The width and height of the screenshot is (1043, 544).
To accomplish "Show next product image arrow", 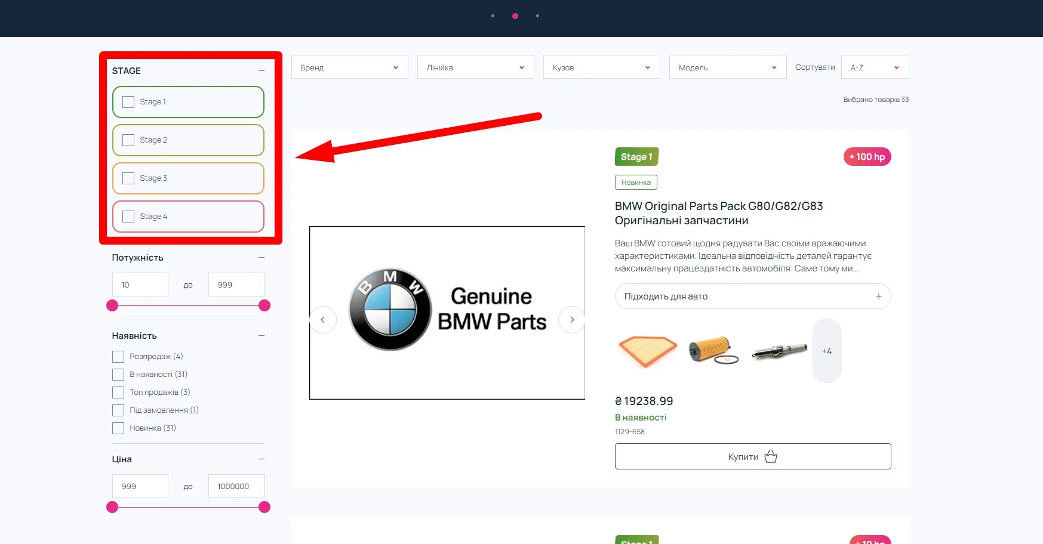I will (x=572, y=320).
